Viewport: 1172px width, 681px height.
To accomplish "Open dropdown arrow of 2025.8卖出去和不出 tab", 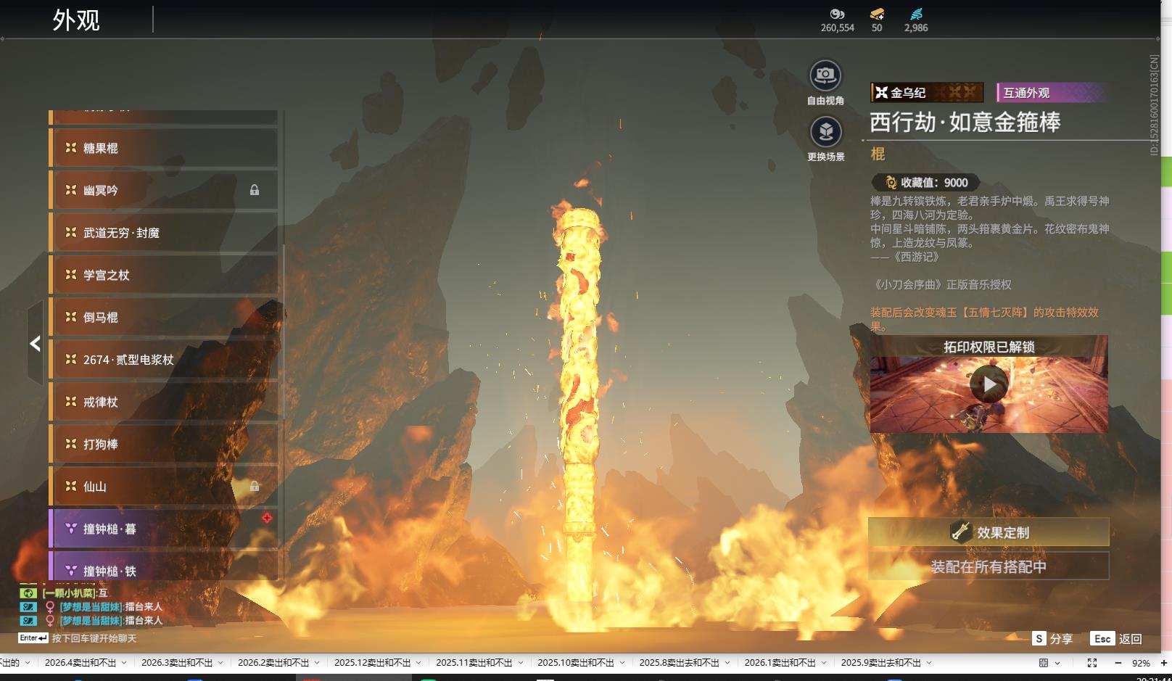I will (x=727, y=663).
